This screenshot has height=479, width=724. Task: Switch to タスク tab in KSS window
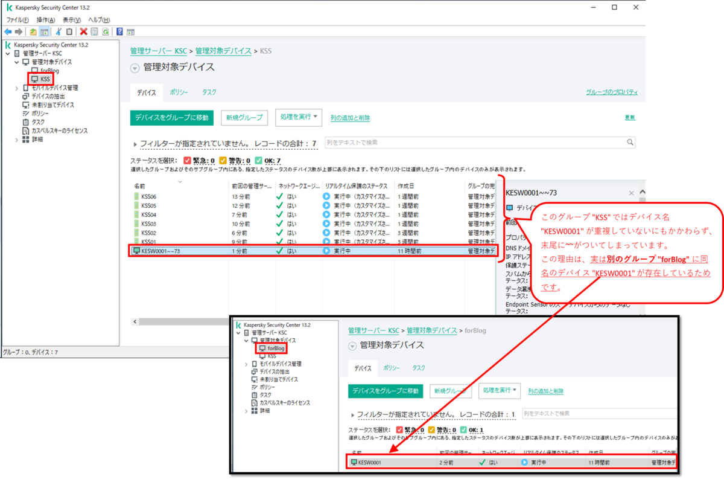pyautogui.click(x=209, y=92)
